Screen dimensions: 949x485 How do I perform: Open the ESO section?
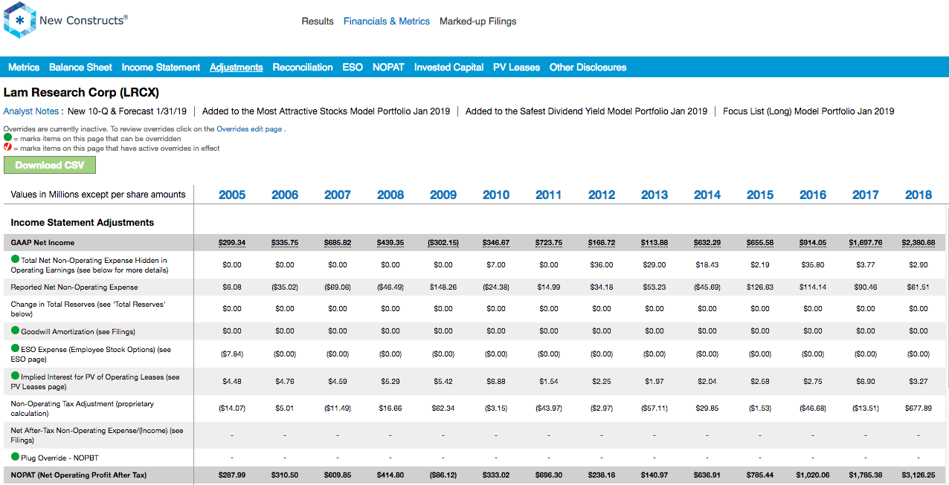pos(353,67)
